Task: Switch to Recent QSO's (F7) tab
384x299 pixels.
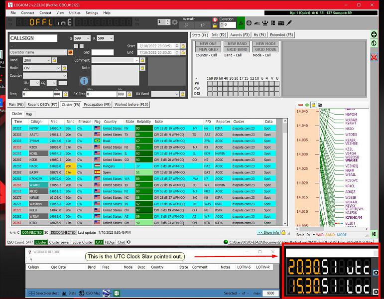Action: 42,105
